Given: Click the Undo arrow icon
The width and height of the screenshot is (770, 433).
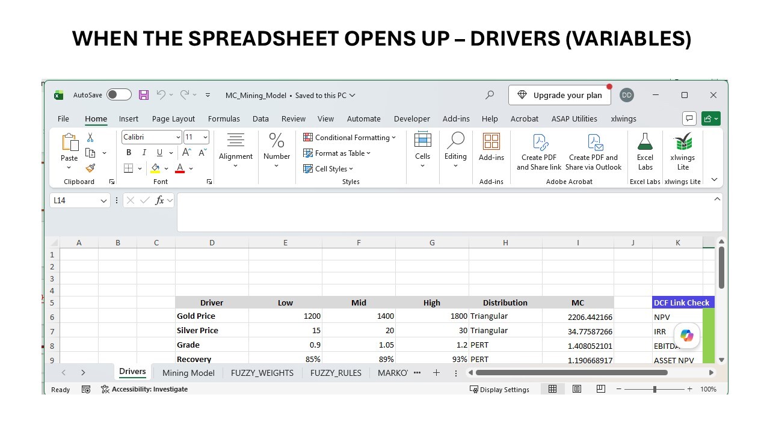Looking at the screenshot, I should pyautogui.click(x=161, y=94).
